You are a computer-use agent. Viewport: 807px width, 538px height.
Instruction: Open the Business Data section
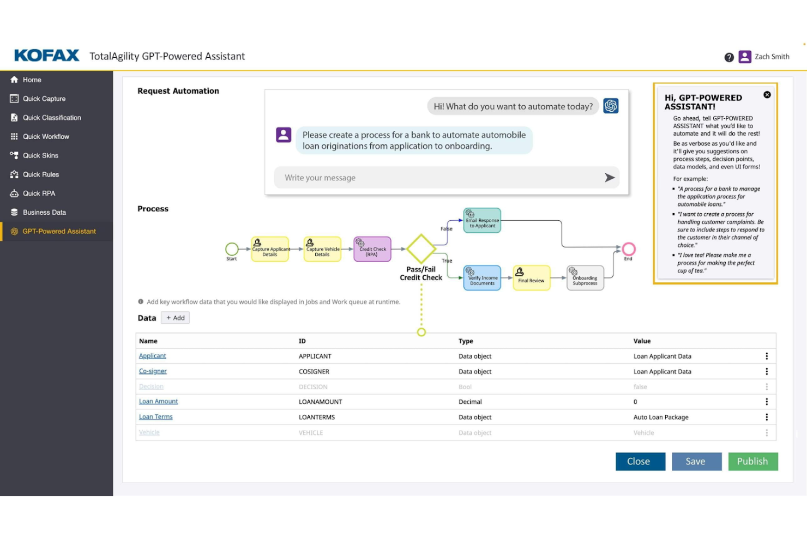point(44,212)
